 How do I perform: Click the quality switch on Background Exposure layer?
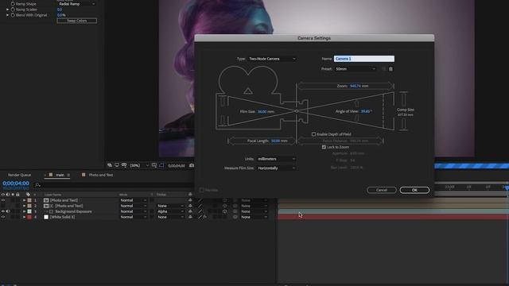click(200, 211)
